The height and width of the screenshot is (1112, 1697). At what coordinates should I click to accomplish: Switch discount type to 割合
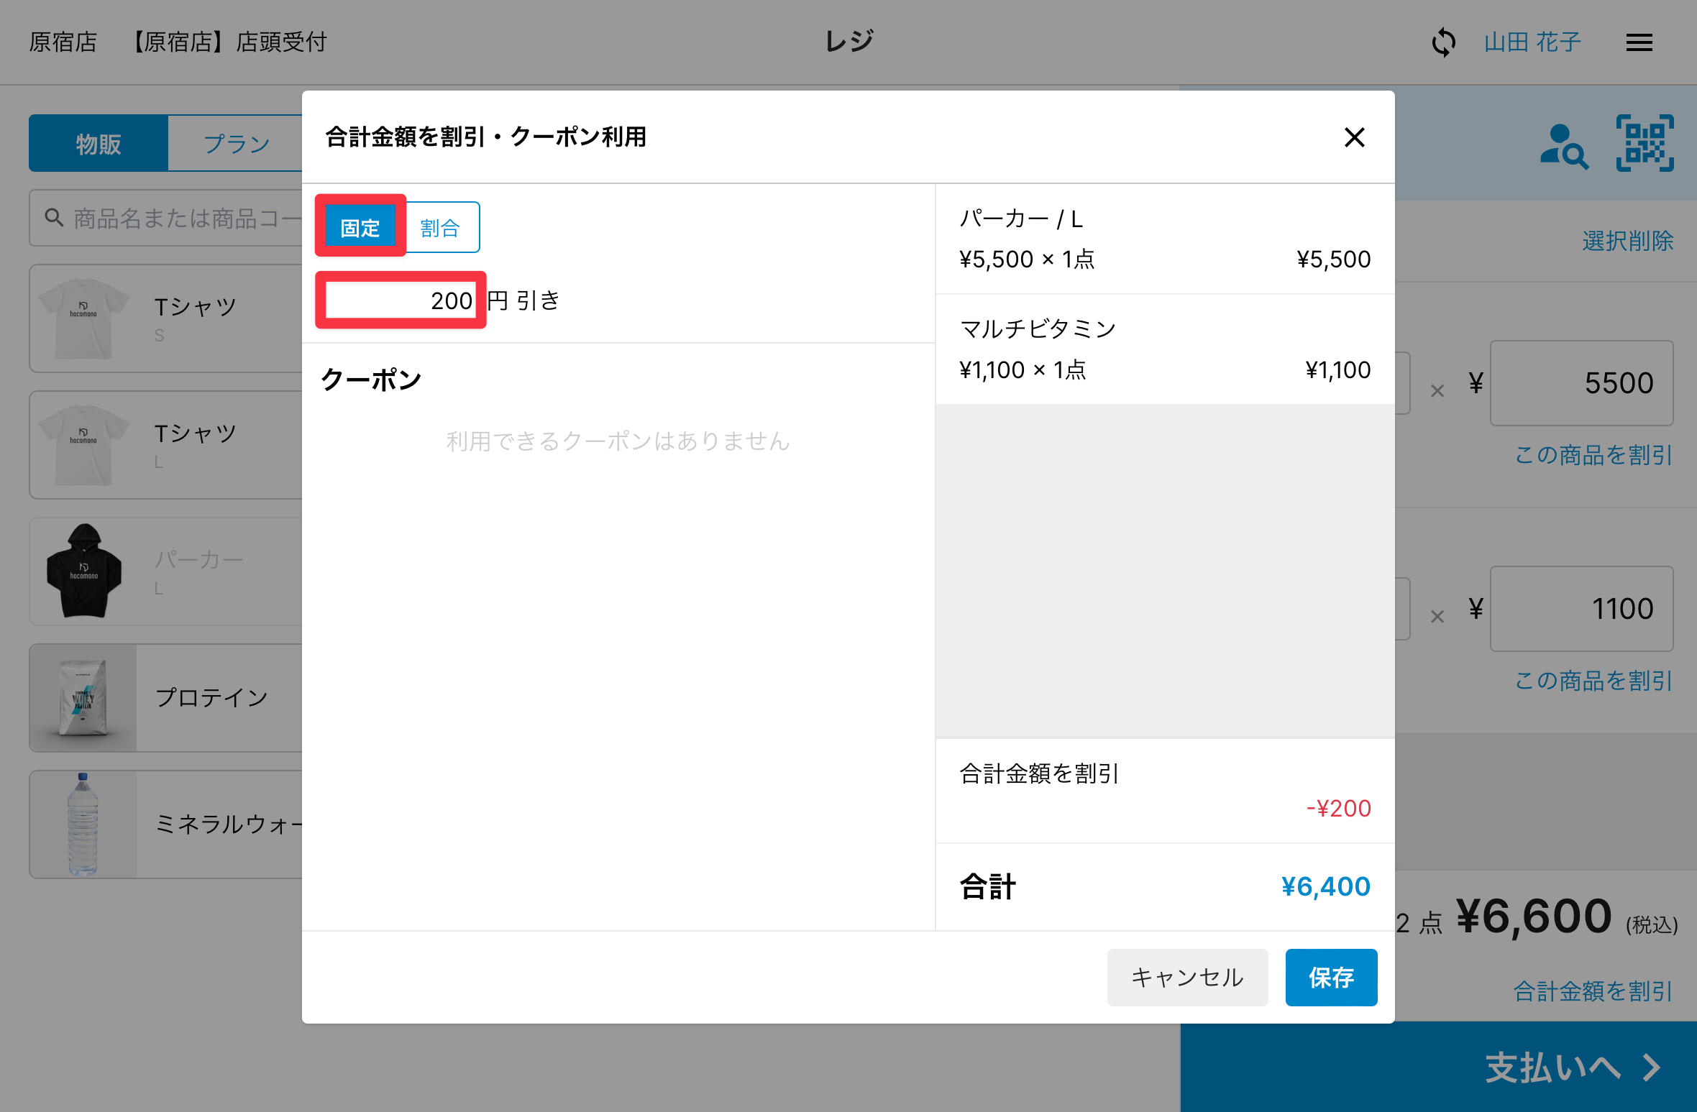[440, 228]
